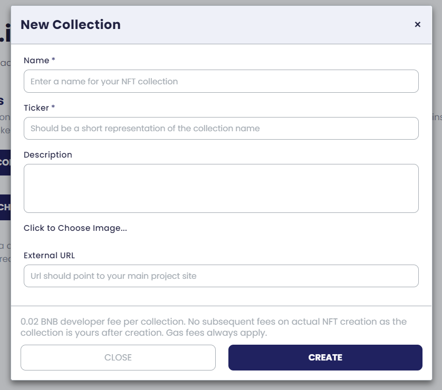Click the BNB developer fee notice
Viewport: 442px width, 390px height.
214,327
